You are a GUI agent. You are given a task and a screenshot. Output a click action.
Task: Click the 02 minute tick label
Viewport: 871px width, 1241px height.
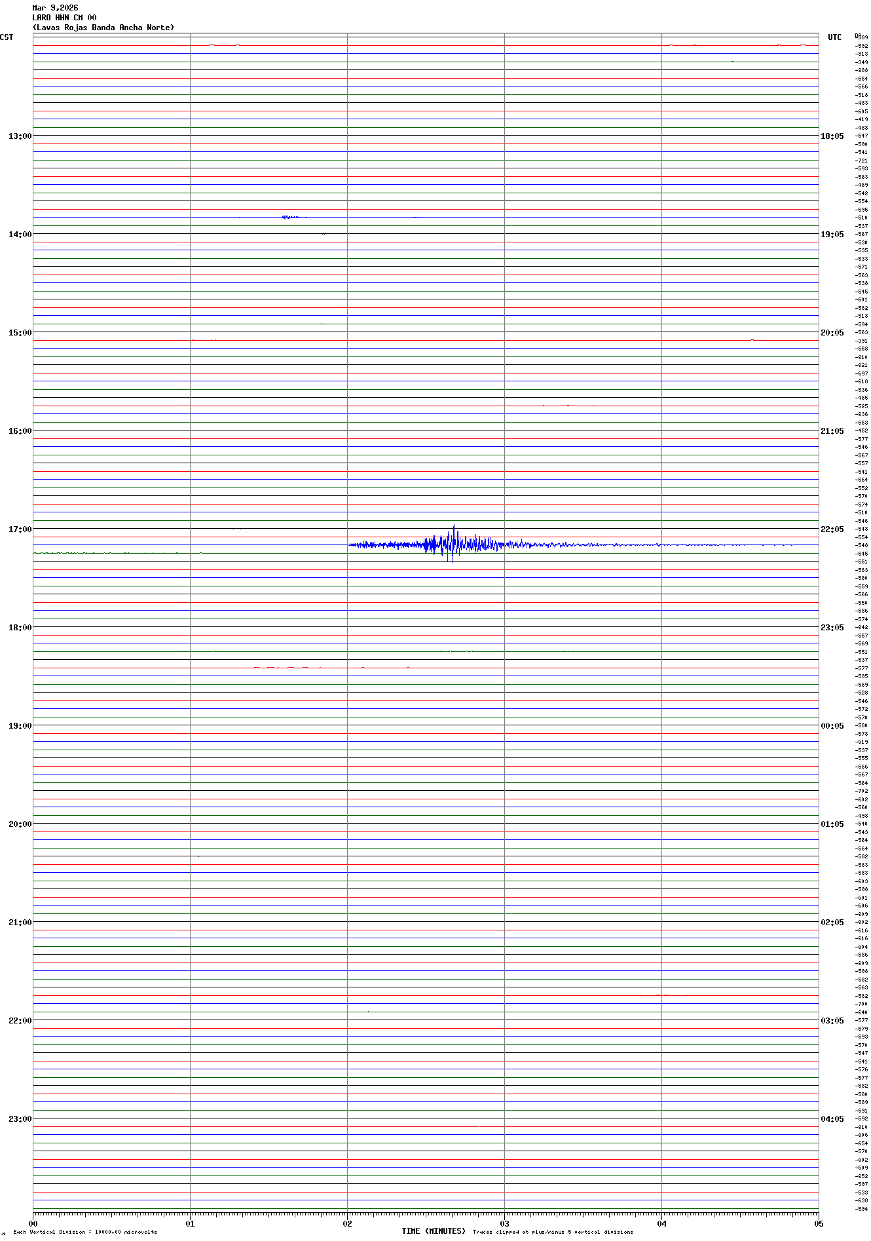click(x=347, y=1223)
